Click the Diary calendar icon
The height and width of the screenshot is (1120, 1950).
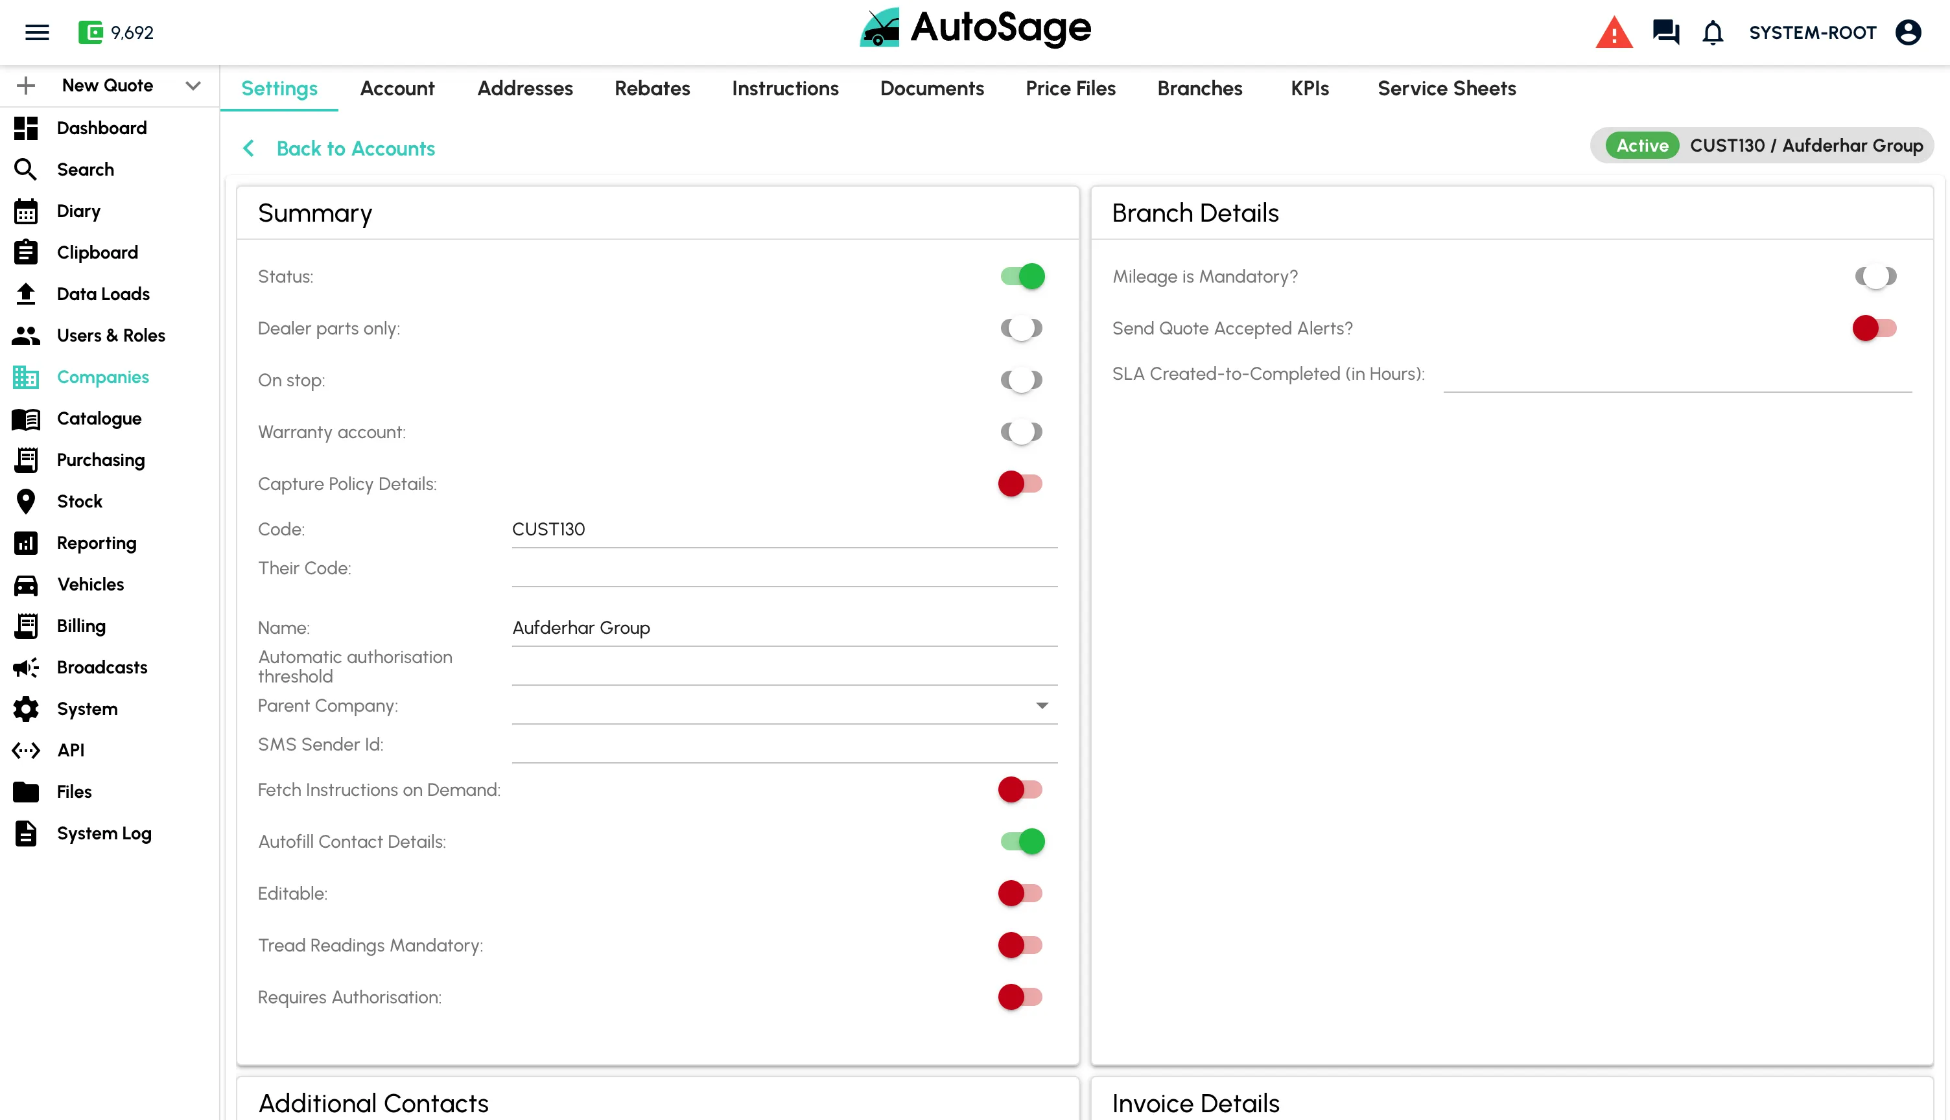(25, 211)
